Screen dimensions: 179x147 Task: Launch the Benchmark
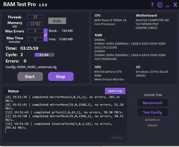pyautogui.click(x=153, y=103)
